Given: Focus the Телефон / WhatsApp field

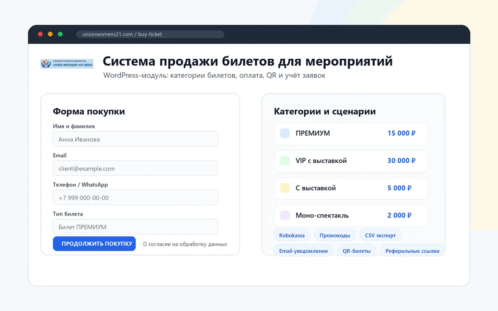Looking at the screenshot, I should (x=135, y=198).
